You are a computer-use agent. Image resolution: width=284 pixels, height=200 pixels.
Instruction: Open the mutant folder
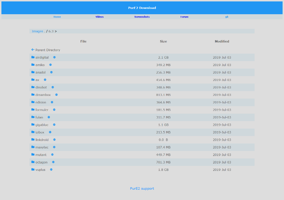[41, 155]
